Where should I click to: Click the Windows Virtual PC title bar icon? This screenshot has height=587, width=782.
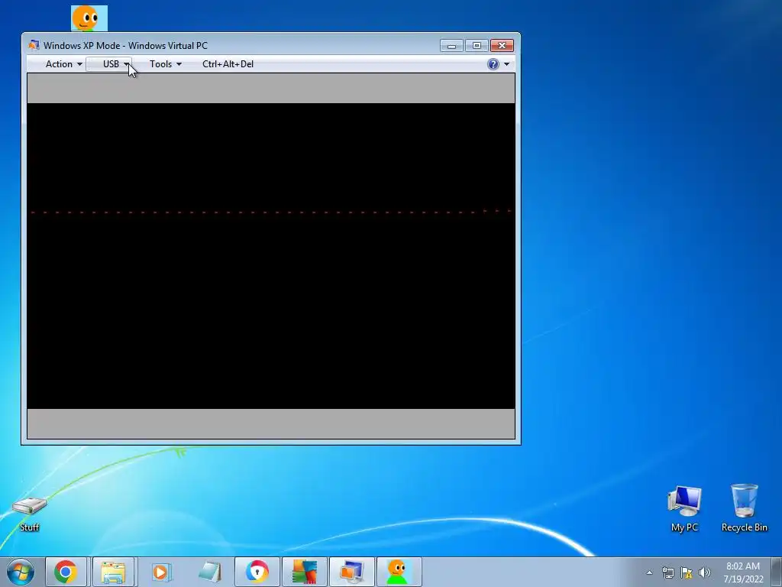tap(34, 45)
